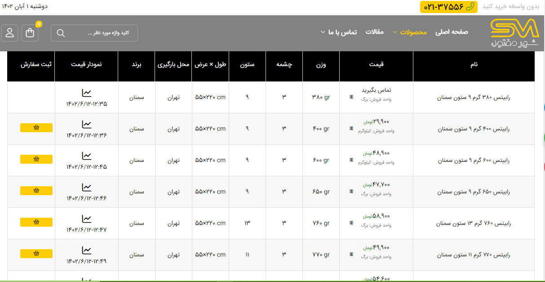This screenshot has height=282, width=545.
Task: Click the magnifier search icon
Action: (x=61, y=33)
